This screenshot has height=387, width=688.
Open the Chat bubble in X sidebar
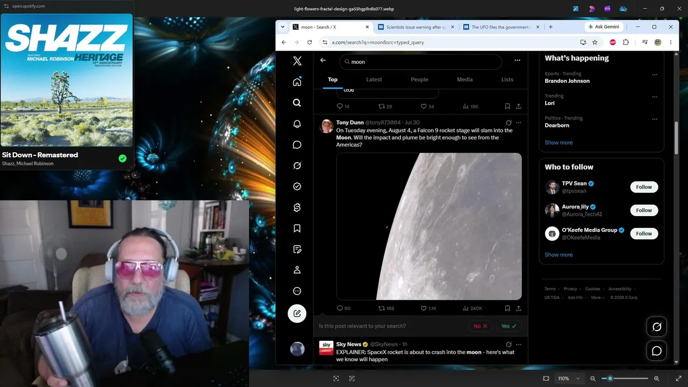click(x=297, y=145)
